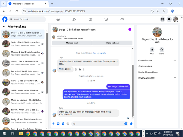
Task: Open Diego conversation in list
Action: pos(23,34)
